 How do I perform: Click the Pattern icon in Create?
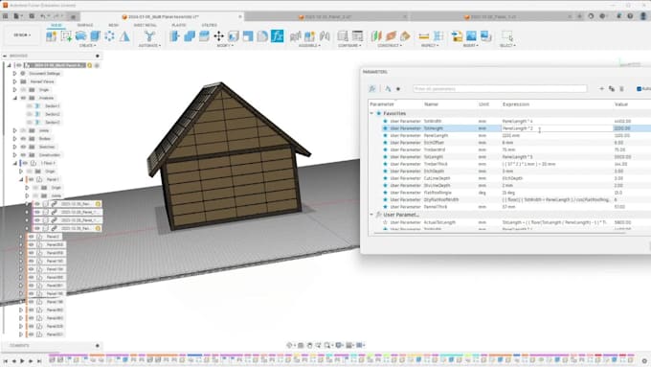tap(109, 36)
